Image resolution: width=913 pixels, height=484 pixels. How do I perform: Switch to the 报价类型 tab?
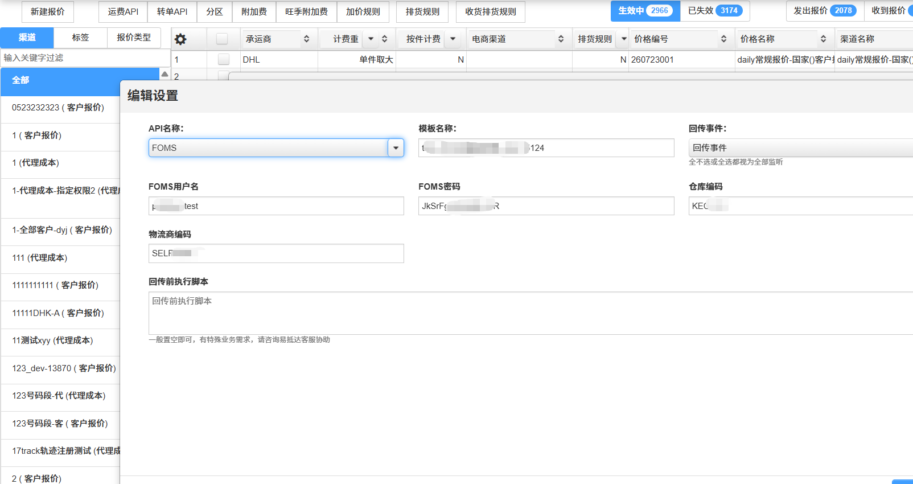coord(134,38)
